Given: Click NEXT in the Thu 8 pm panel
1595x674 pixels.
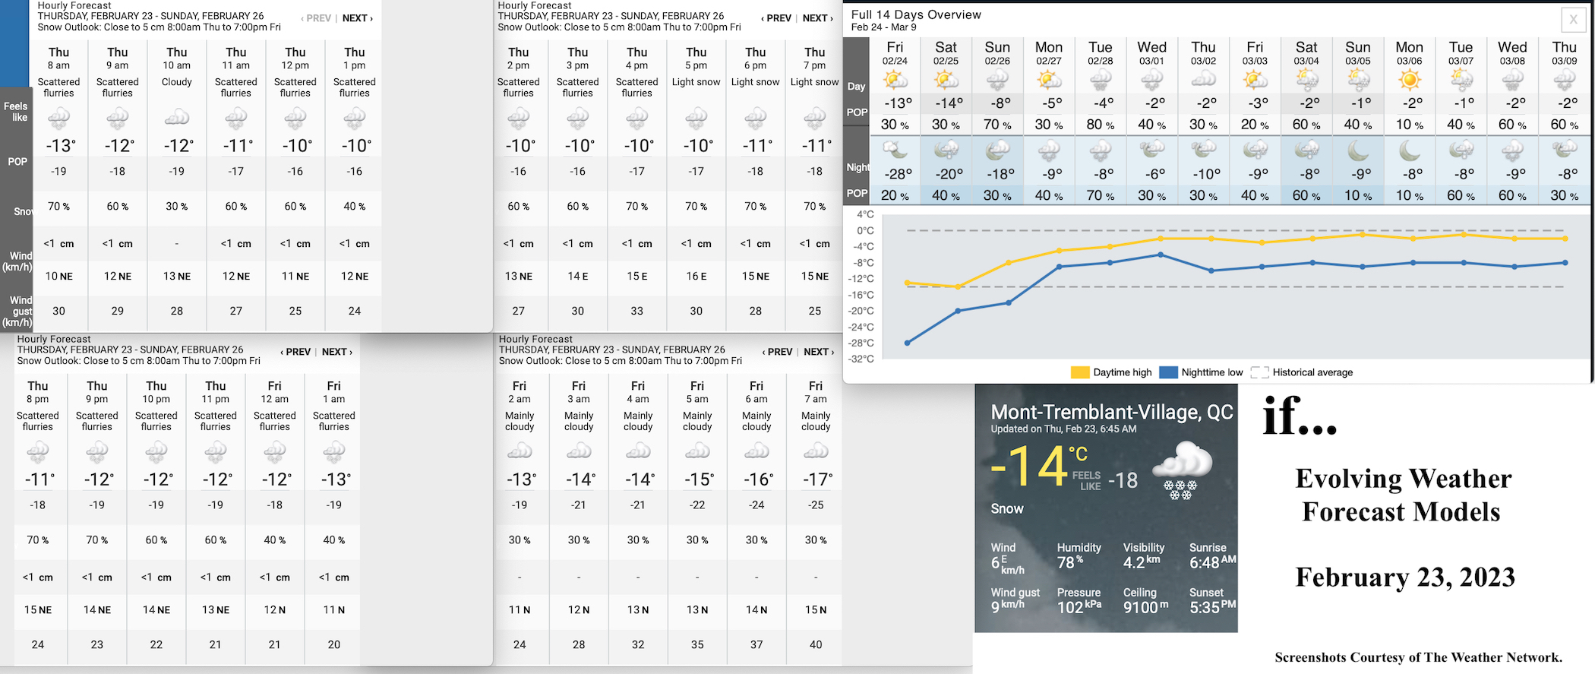Looking at the screenshot, I should (x=336, y=352).
